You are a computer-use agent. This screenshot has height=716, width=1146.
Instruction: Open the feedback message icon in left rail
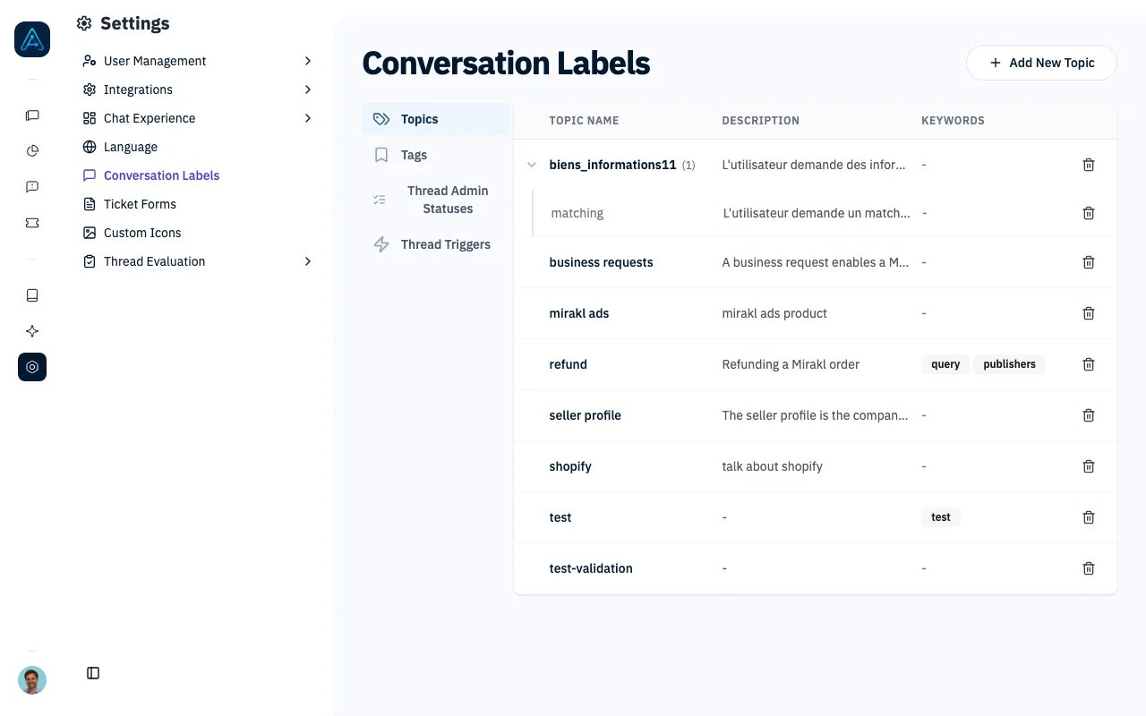[32, 187]
